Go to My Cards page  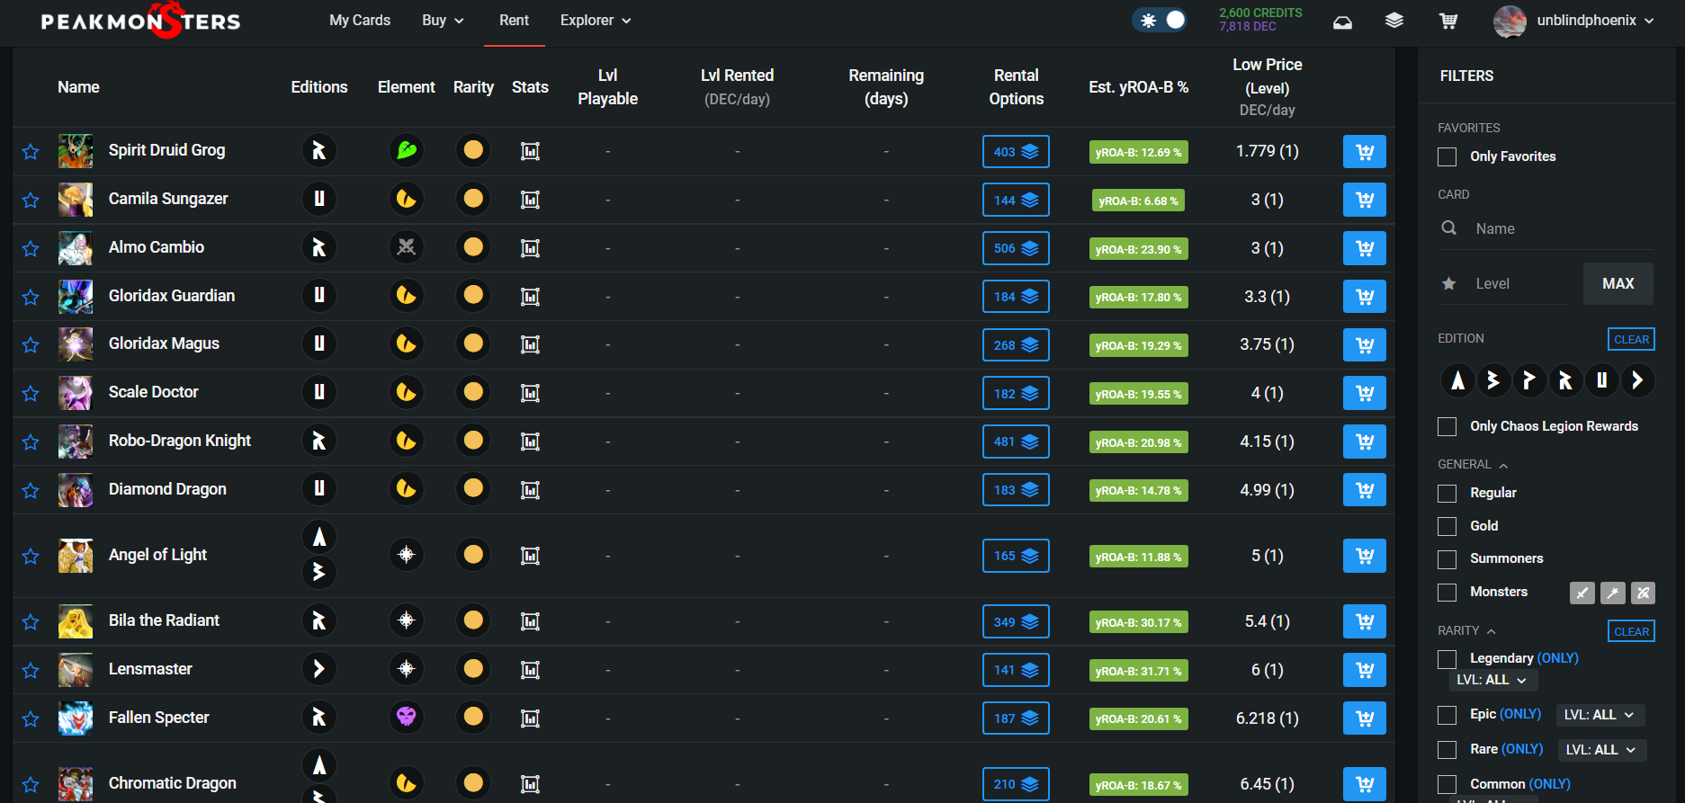point(360,21)
